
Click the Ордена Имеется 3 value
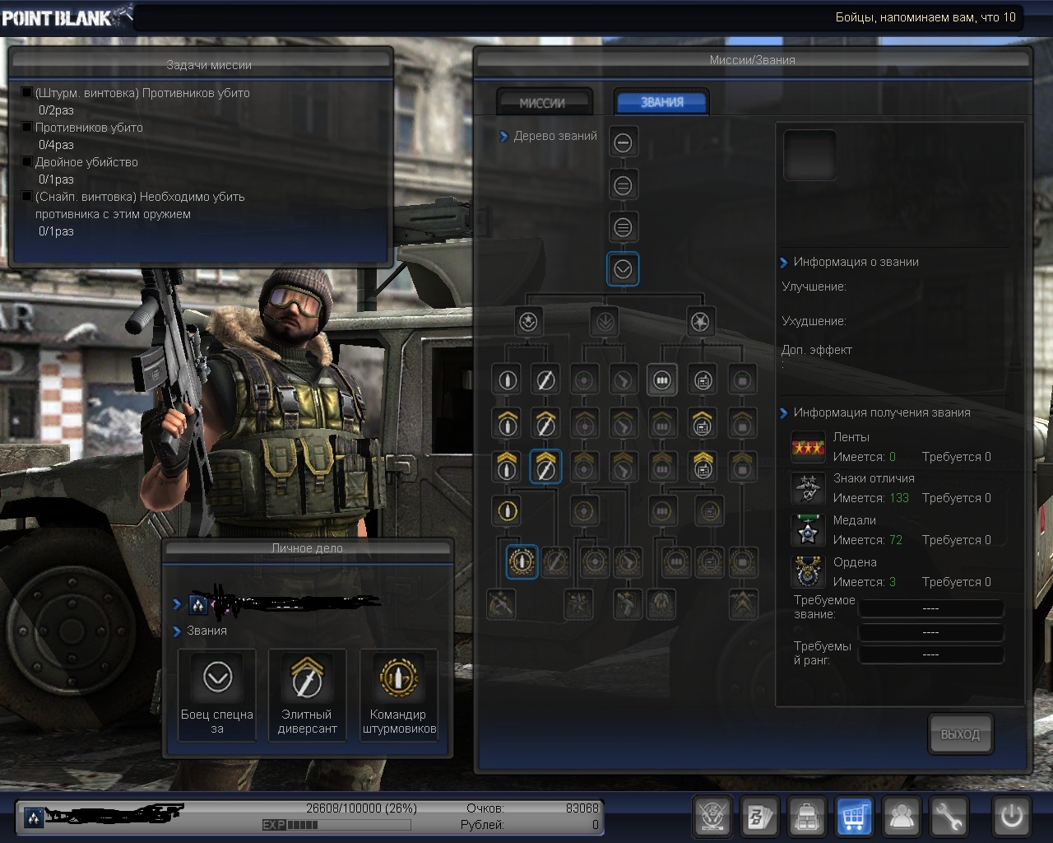[893, 582]
